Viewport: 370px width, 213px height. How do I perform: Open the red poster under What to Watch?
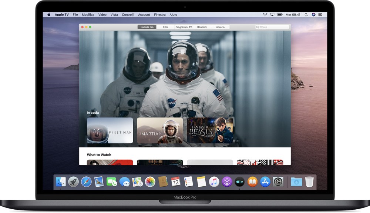(110, 163)
